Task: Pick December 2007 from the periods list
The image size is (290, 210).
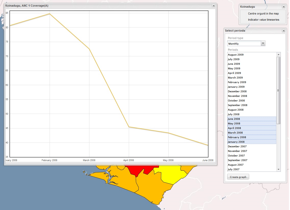Action: pyautogui.click(x=237, y=147)
